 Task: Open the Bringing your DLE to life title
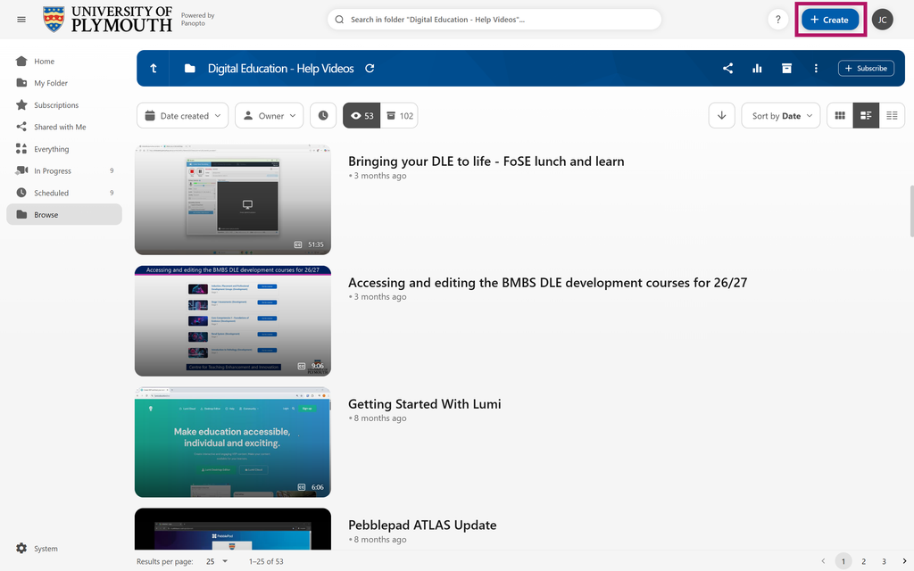pyautogui.click(x=486, y=161)
